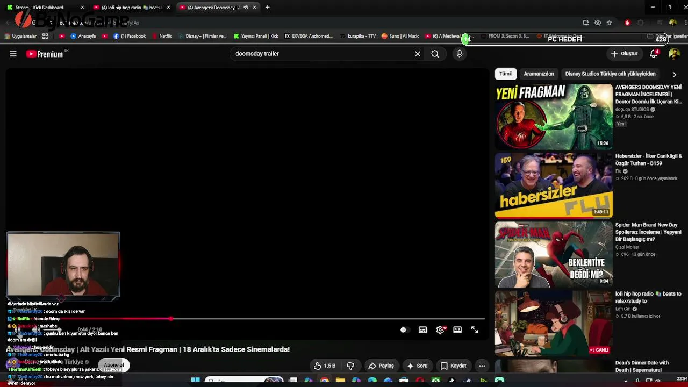Clear the search box with X

click(418, 54)
